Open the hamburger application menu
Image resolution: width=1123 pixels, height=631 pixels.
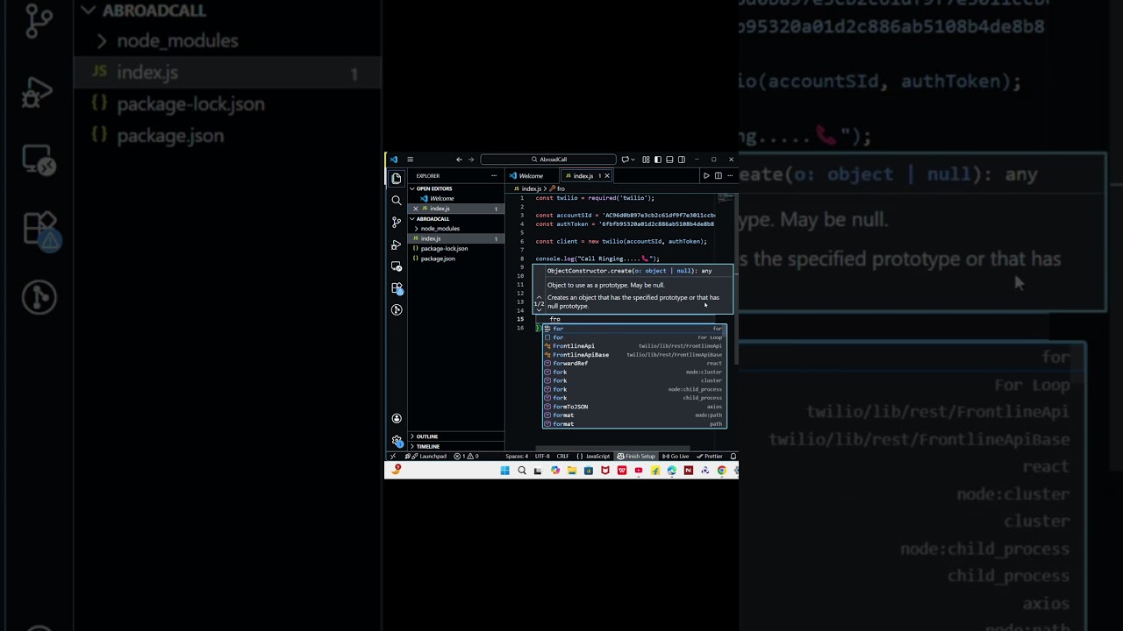coord(410,160)
